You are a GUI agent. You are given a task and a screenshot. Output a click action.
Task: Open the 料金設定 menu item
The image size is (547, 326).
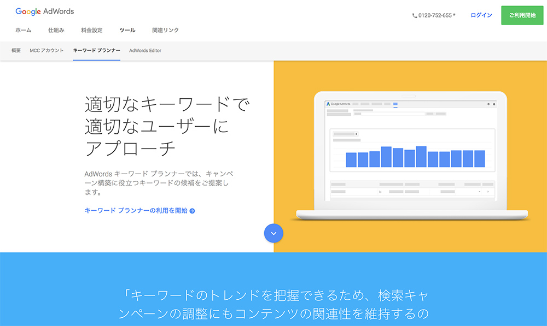pyautogui.click(x=92, y=30)
